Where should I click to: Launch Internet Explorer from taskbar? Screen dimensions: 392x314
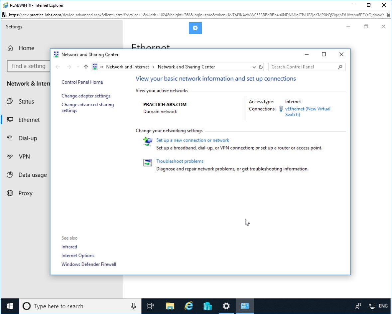[x=189, y=306]
